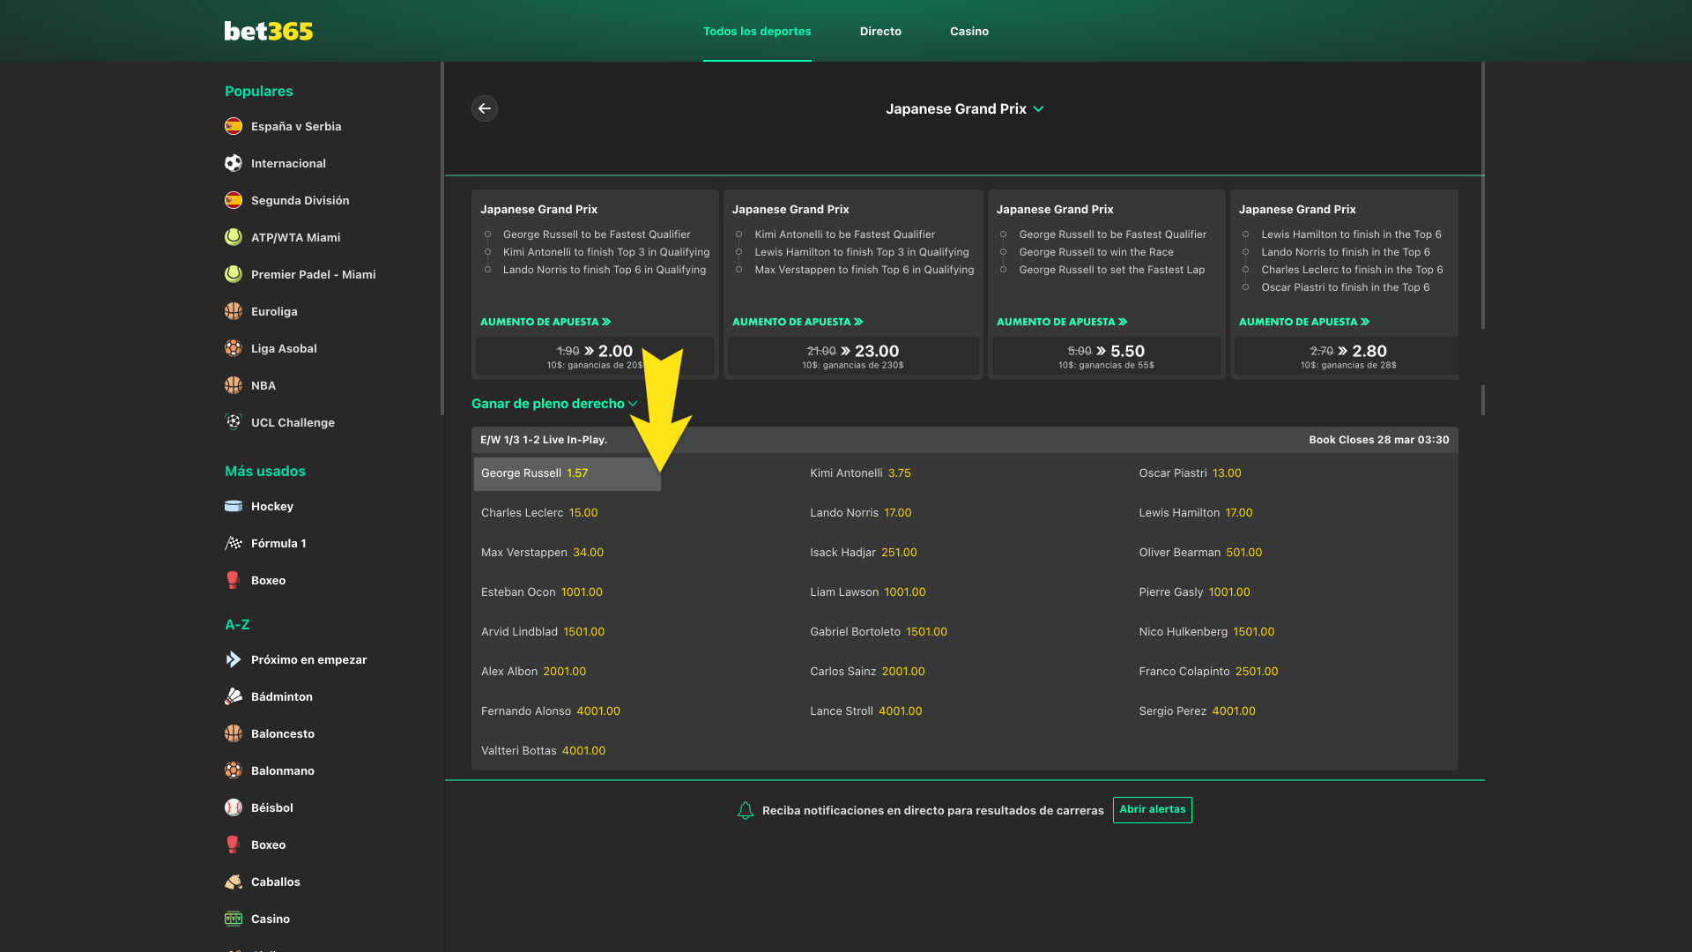Viewport: 1692px width, 952px height.
Task: Bet on George Russell at 1.57
Action: pos(568,473)
